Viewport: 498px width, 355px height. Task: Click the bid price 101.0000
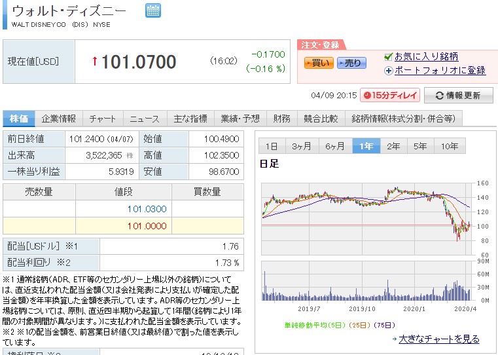tap(147, 226)
